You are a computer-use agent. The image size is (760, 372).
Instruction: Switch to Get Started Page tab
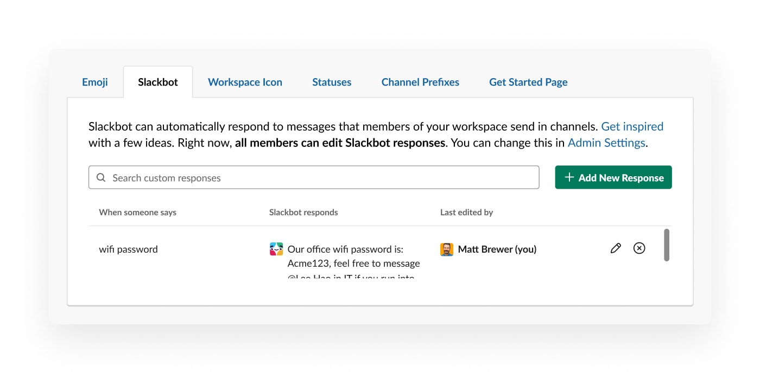[528, 82]
